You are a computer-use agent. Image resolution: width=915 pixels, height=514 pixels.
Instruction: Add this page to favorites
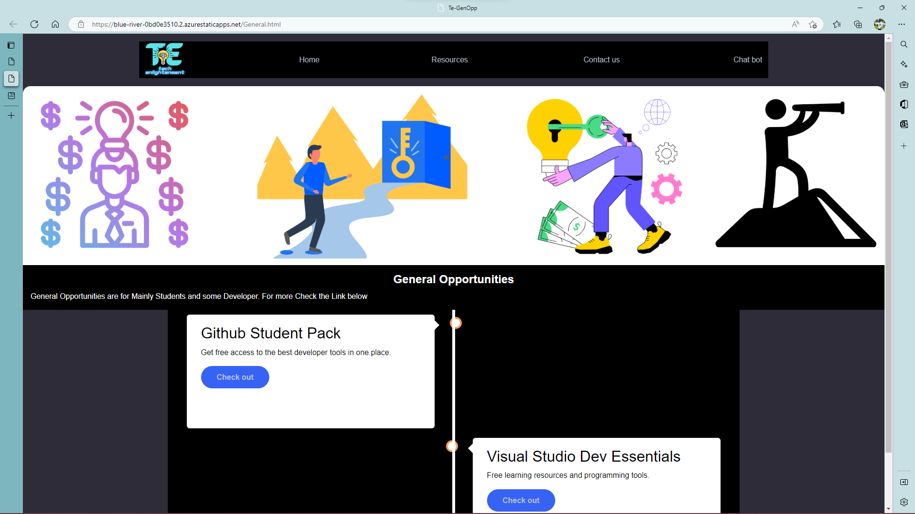click(813, 24)
